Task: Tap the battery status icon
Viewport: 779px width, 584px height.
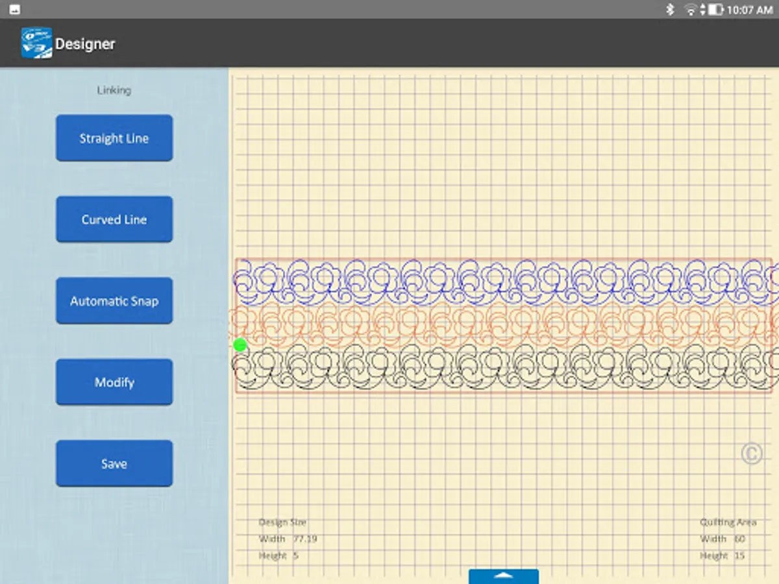Action: 715,10
